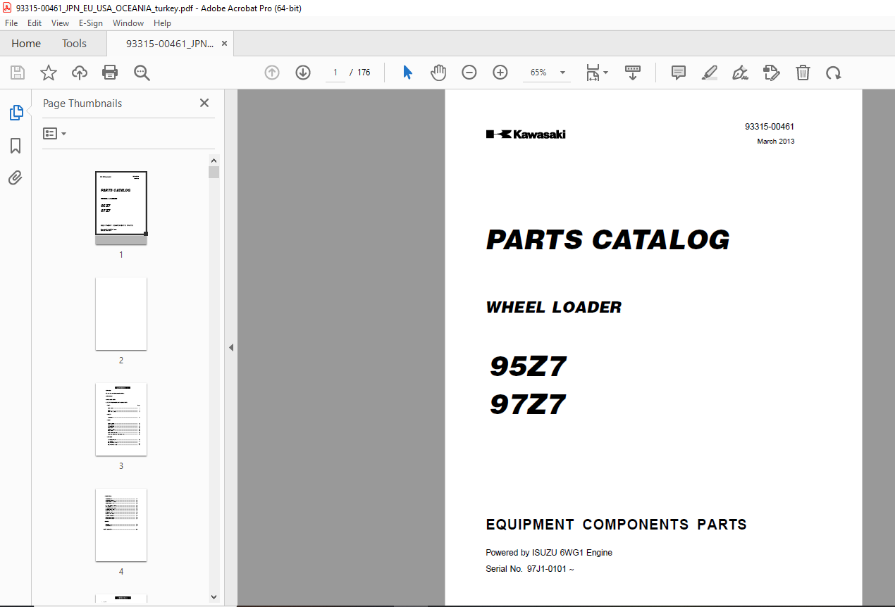Select the 93315-00461_JPN document tab

170,43
